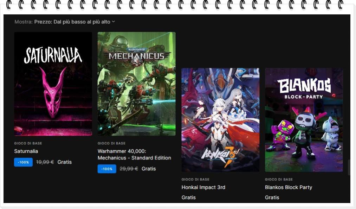Click Gratis beneath Blankos Block Party
Viewport: 356px width, 209px height.
[272, 197]
